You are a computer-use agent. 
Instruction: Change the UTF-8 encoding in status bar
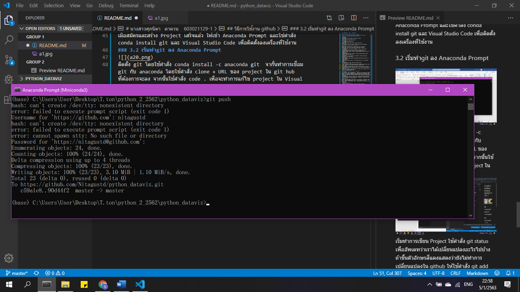pos(438,273)
